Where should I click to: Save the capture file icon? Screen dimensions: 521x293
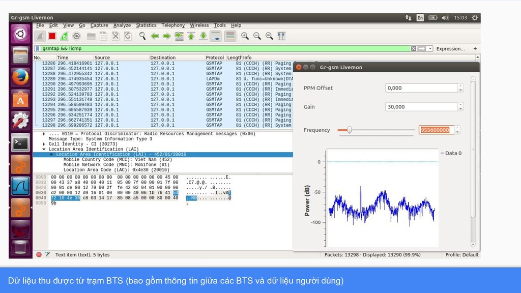point(103,36)
